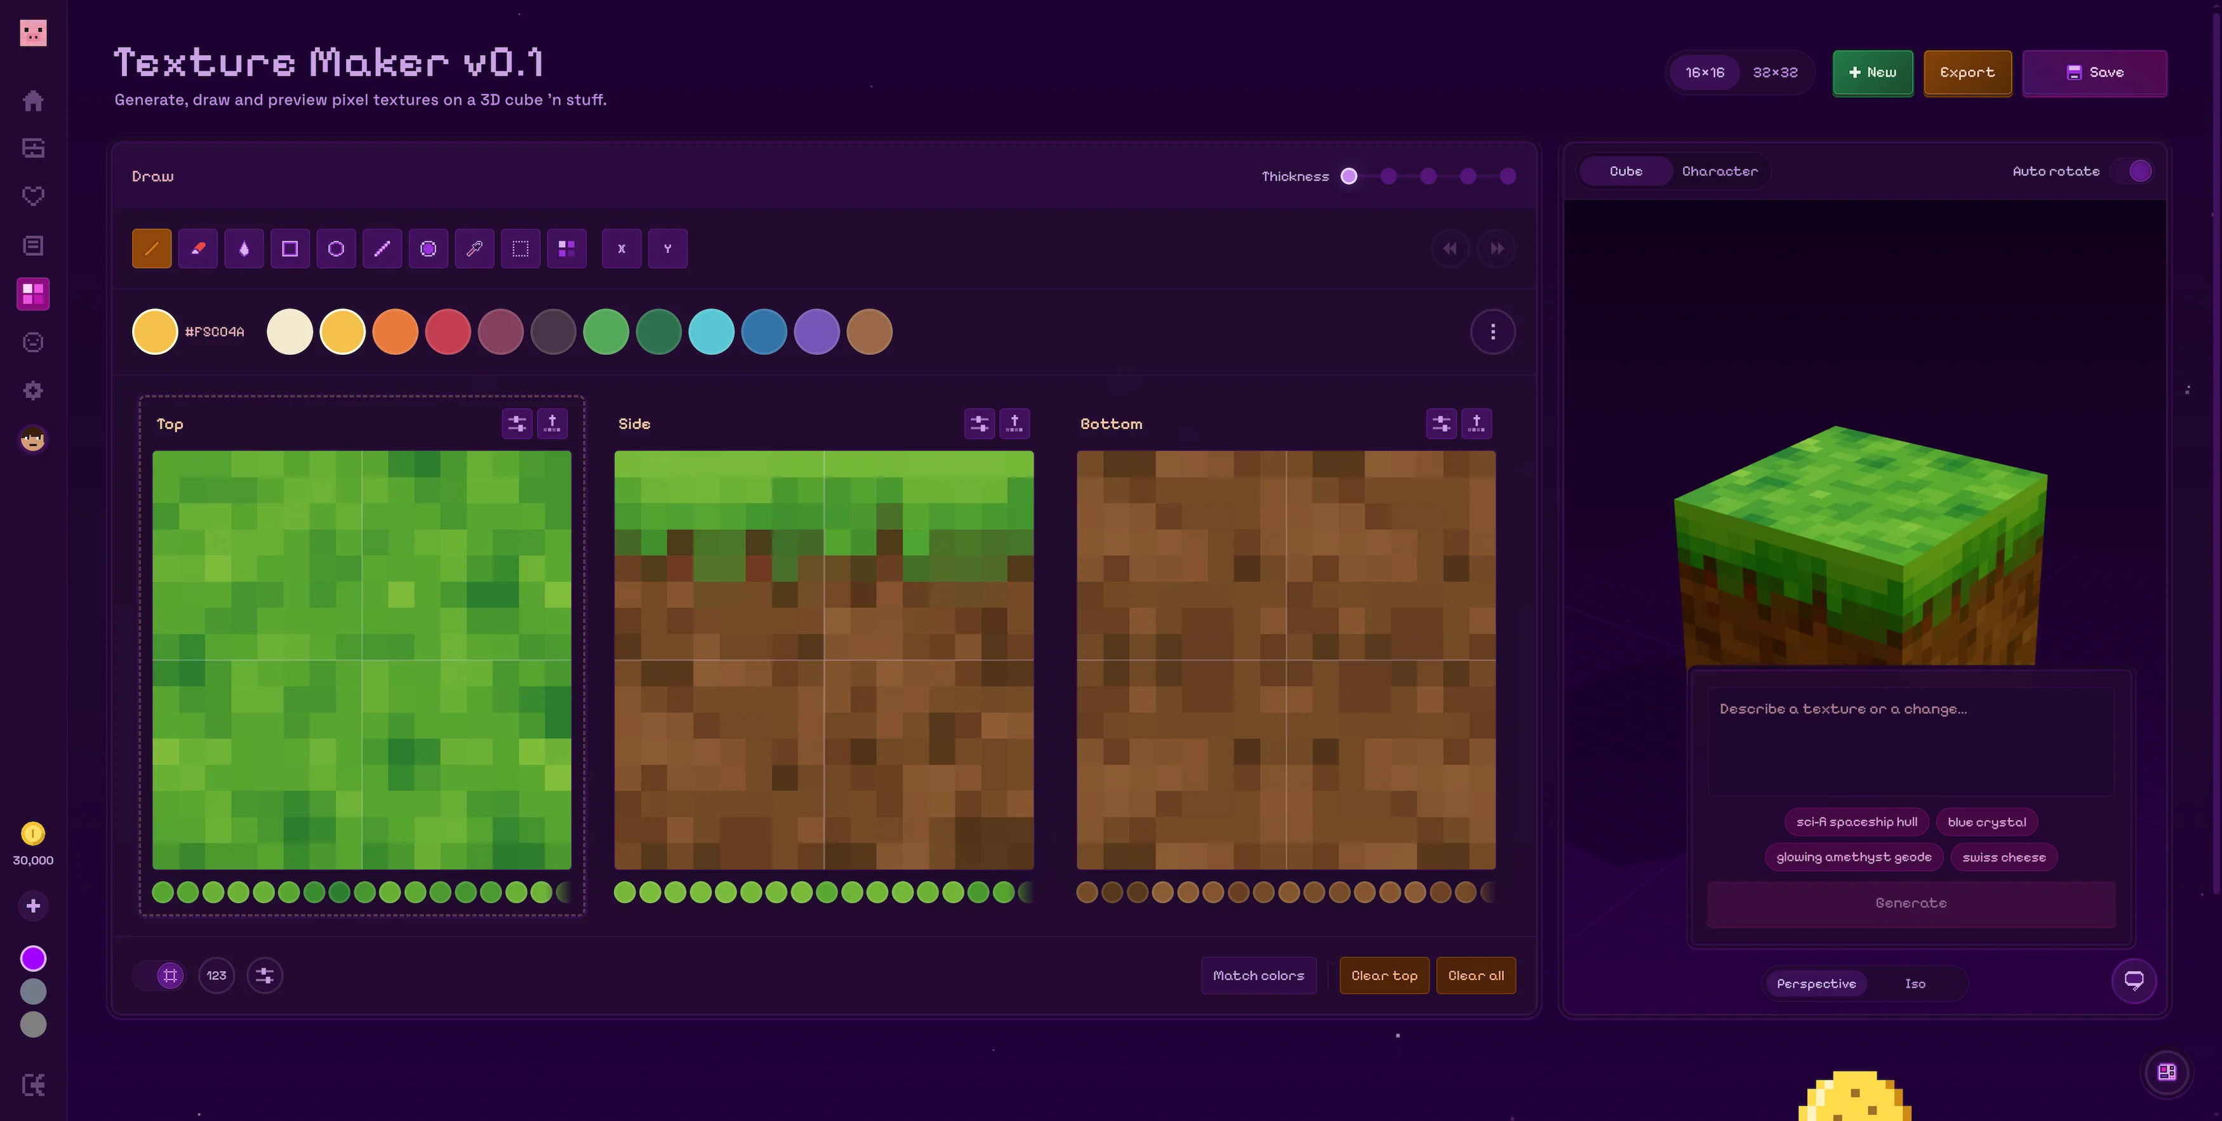Open the current color #F5C04A swatch
Image resolution: width=2222 pixels, height=1121 pixels.
pyautogui.click(x=154, y=331)
